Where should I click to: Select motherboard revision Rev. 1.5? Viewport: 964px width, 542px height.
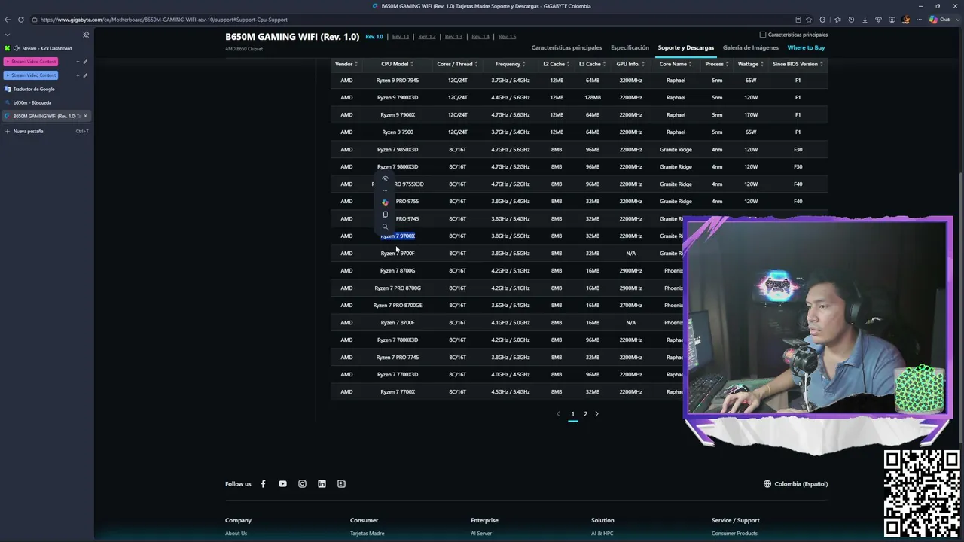pyautogui.click(x=507, y=37)
